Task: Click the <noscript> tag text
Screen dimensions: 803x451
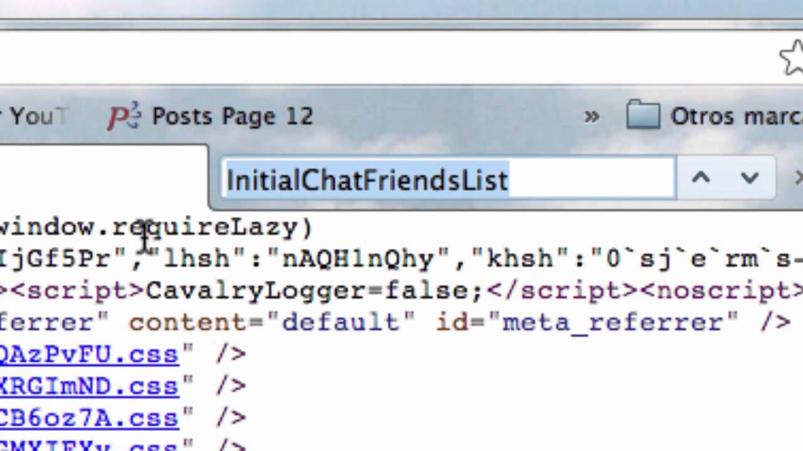Action: coord(722,291)
